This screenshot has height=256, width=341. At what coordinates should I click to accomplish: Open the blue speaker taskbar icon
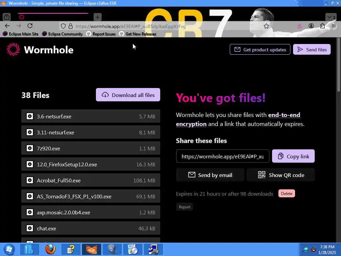pyautogui.click(x=112, y=249)
